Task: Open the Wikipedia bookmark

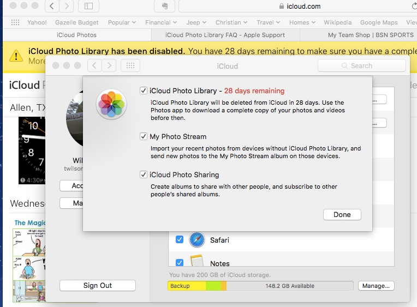Action: [x=337, y=22]
